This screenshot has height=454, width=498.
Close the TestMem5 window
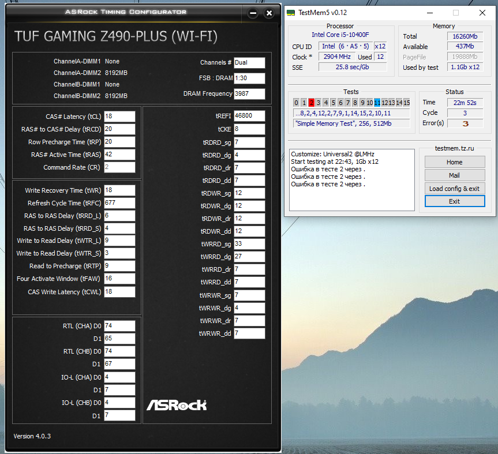(482, 13)
